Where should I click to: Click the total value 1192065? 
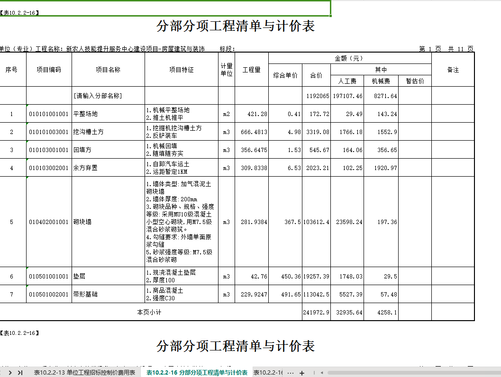click(x=316, y=96)
